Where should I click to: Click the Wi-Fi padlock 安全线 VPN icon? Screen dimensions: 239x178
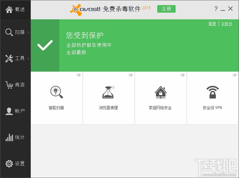tap(212, 92)
